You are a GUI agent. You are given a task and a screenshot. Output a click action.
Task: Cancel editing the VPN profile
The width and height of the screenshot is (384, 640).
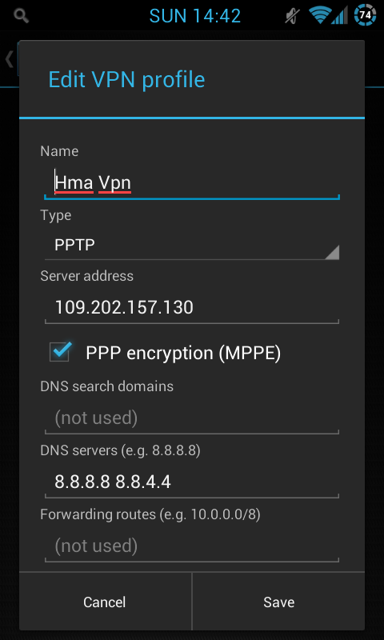105,602
